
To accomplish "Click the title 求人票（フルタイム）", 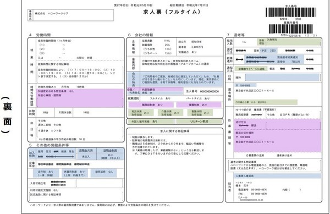I will point(172,12).
